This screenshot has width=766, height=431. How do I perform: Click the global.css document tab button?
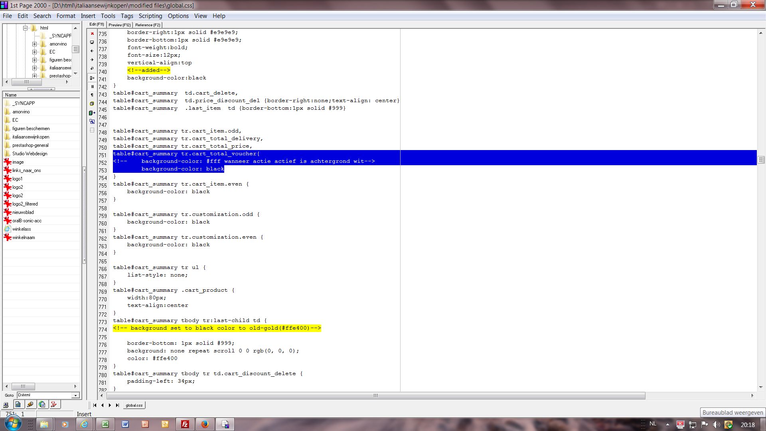[134, 405]
